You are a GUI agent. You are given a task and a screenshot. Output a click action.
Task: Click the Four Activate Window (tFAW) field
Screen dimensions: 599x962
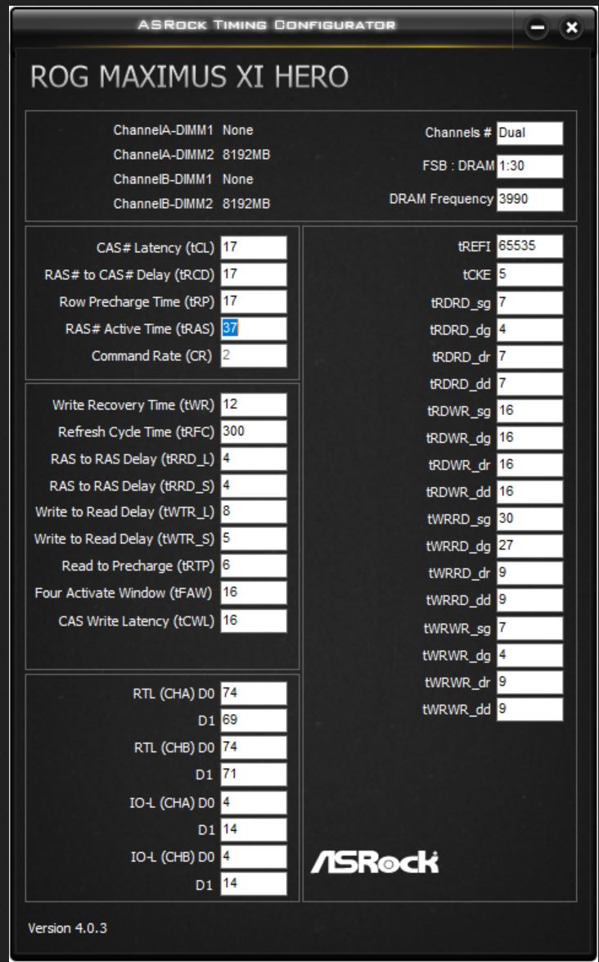[254, 593]
